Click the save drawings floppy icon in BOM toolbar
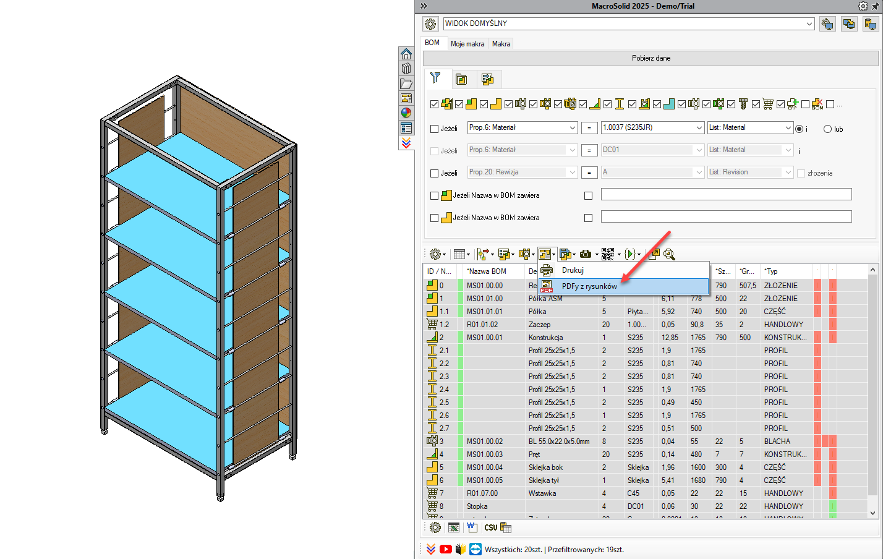 click(565, 254)
